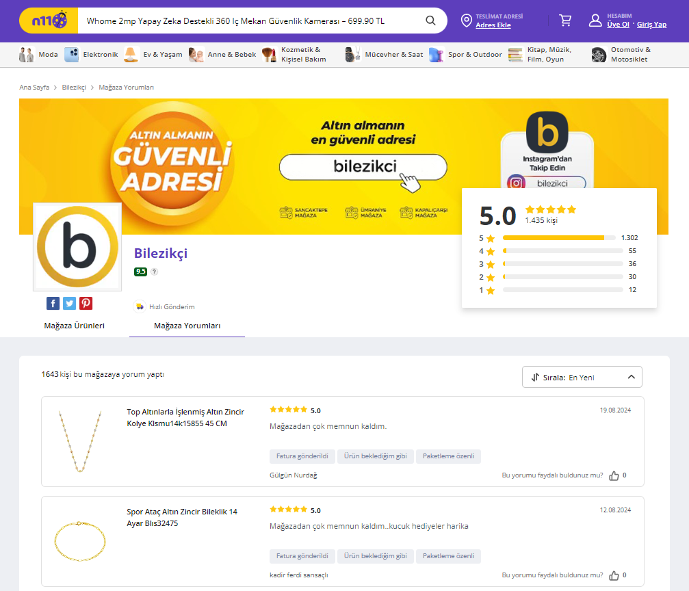689x591 pixels.
Task: Like the Gülgün Nurdağ review with thumbs up
Action: tap(614, 475)
